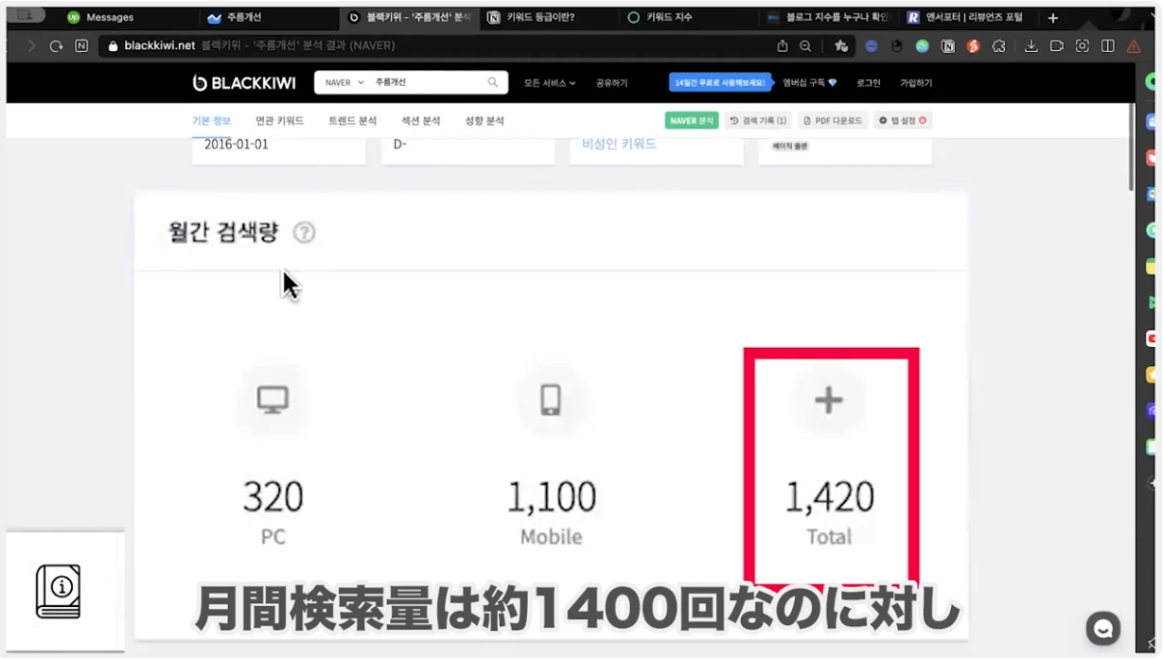Screen dimensions: 1163x659
Task: Open a new browser tab with plus
Action: pos(1052,18)
